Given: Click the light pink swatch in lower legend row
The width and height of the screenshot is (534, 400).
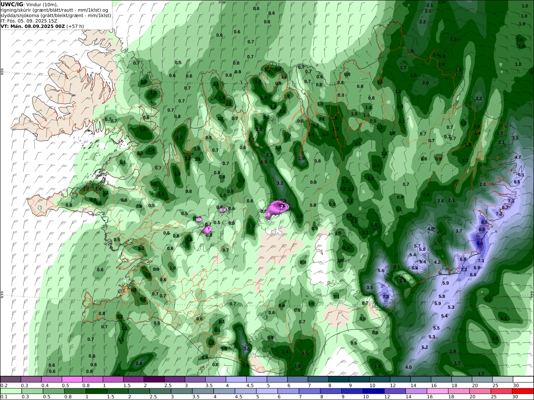Looking at the screenshot, I should (x=437, y=391).
